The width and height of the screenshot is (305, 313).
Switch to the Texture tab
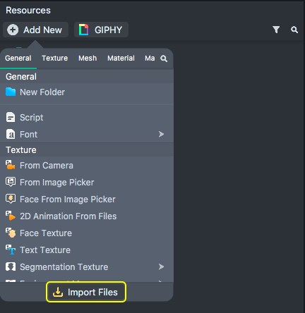tap(55, 58)
